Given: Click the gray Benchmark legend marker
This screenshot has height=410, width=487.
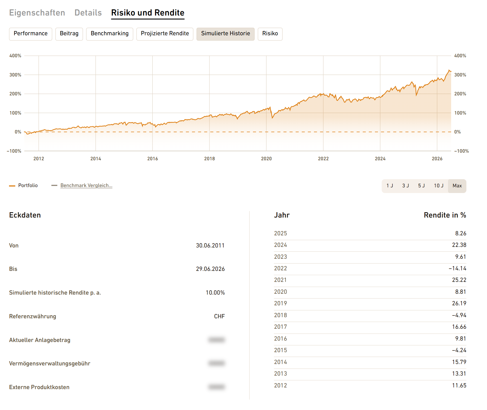Looking at the screenshot, I should [54, 185].
